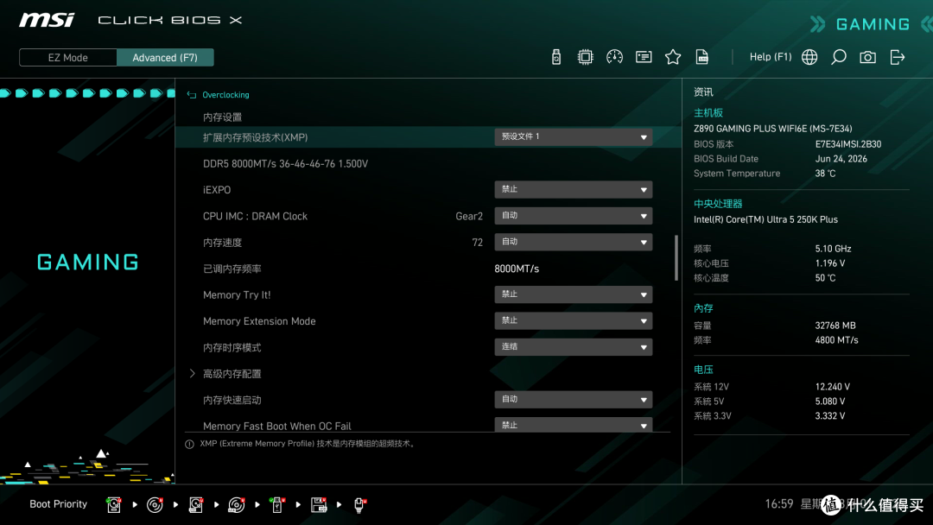Click the 电压 section heading
The height and width of the screenshot is (525, 933).
pos(703,370)
